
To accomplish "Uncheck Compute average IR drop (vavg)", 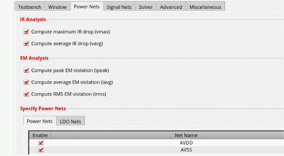I will coord(27,44).
